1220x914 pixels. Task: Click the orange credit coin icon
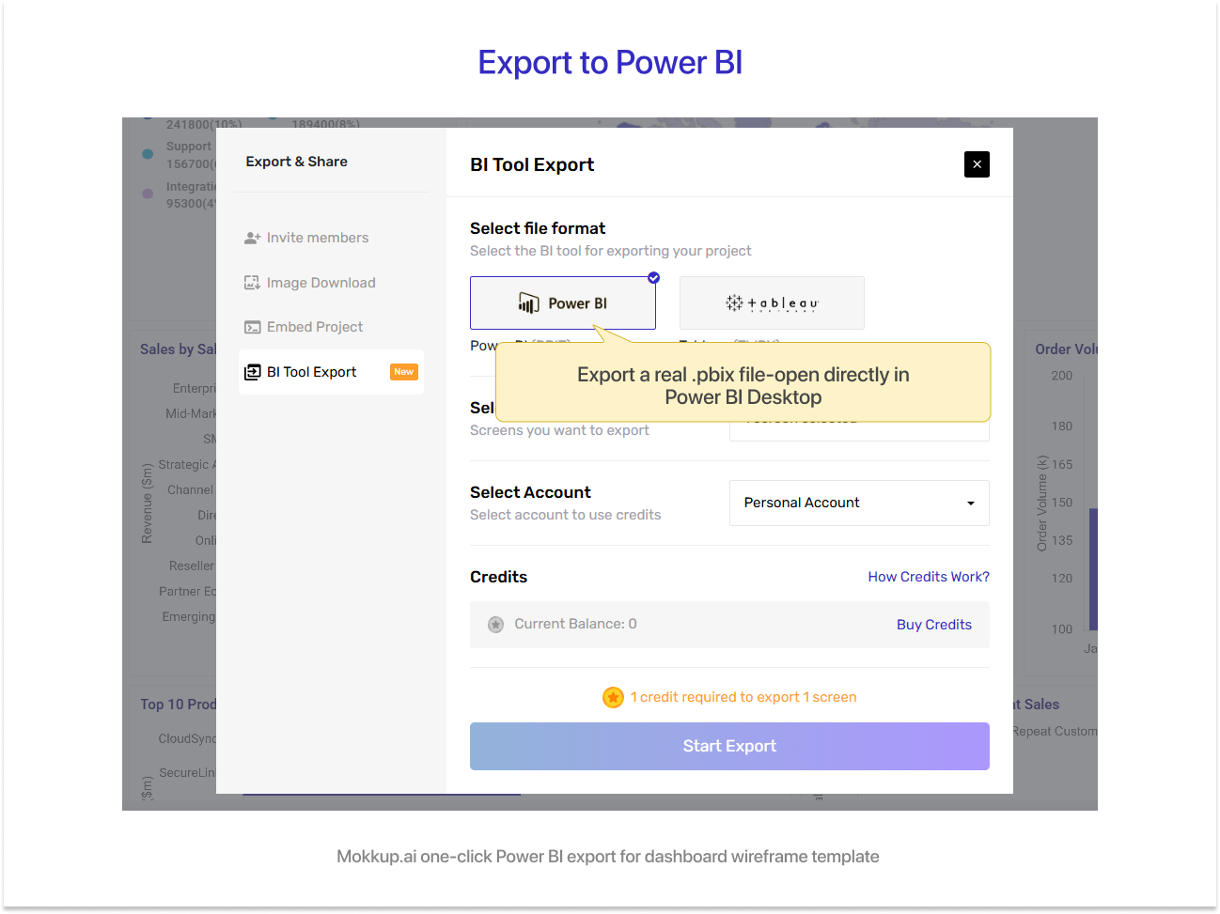pos(613,697)
